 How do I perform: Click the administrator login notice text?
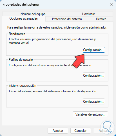point(57,27)
